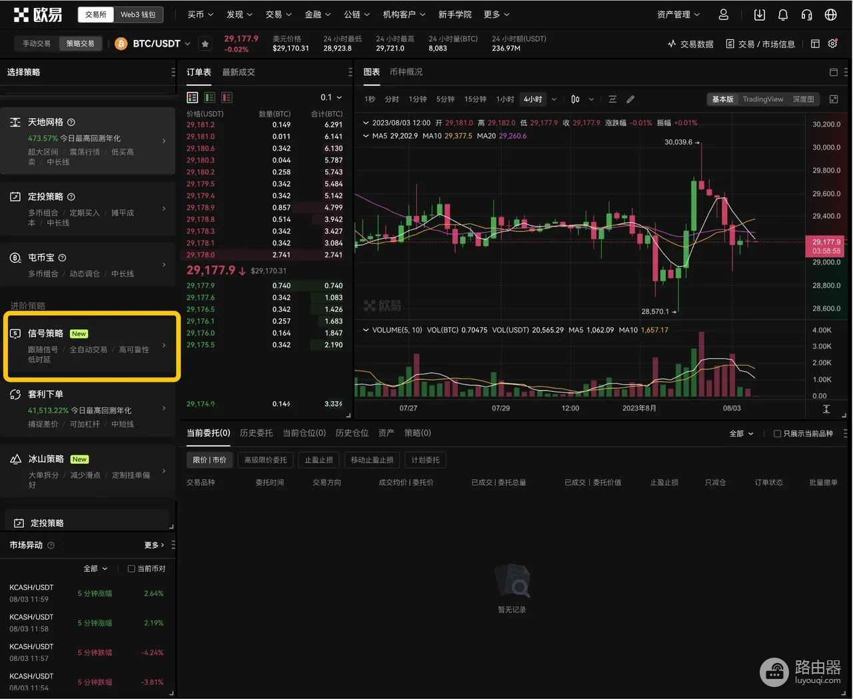This screenshot has width=853, height=699.
Task: Open order book precision 0.1 dropdown
Action: [x=331, y=97]
